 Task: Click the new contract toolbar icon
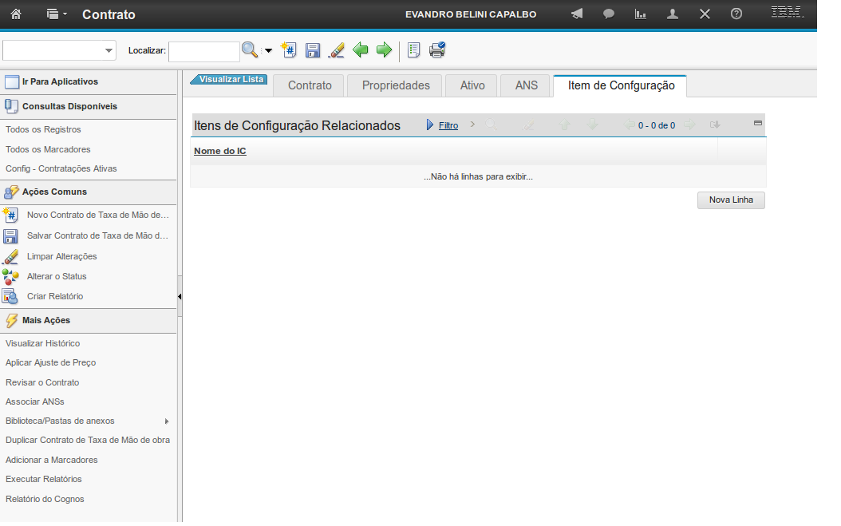pos(289,50)
